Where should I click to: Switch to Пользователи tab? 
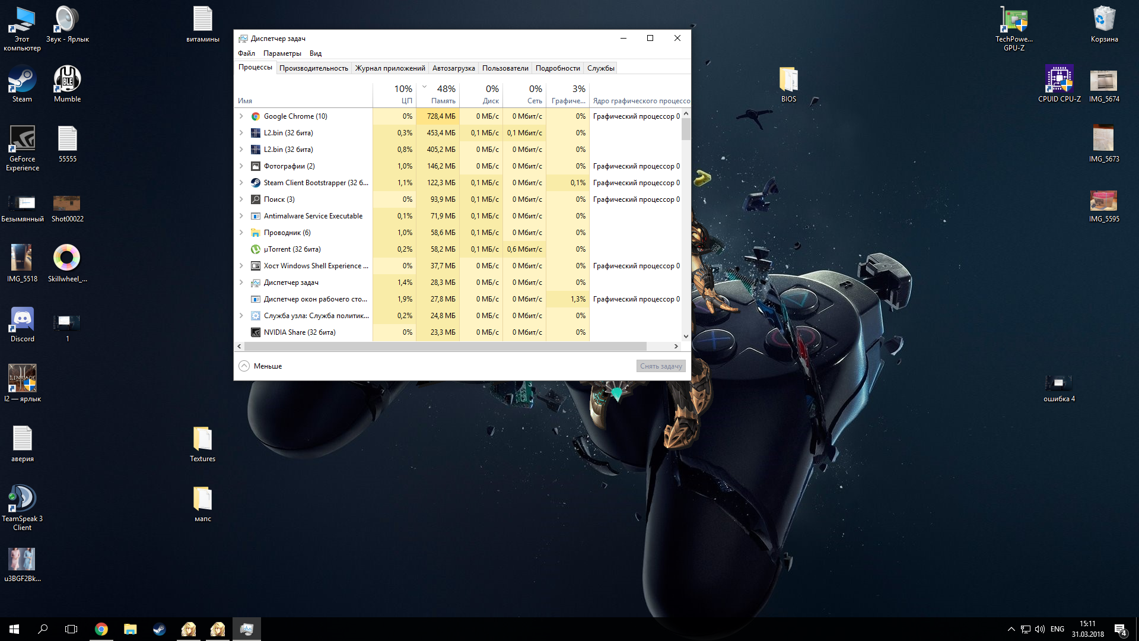[x=505, y=68]
